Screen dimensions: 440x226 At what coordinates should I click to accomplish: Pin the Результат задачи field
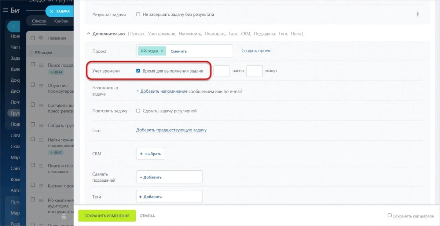coord(417,14)
